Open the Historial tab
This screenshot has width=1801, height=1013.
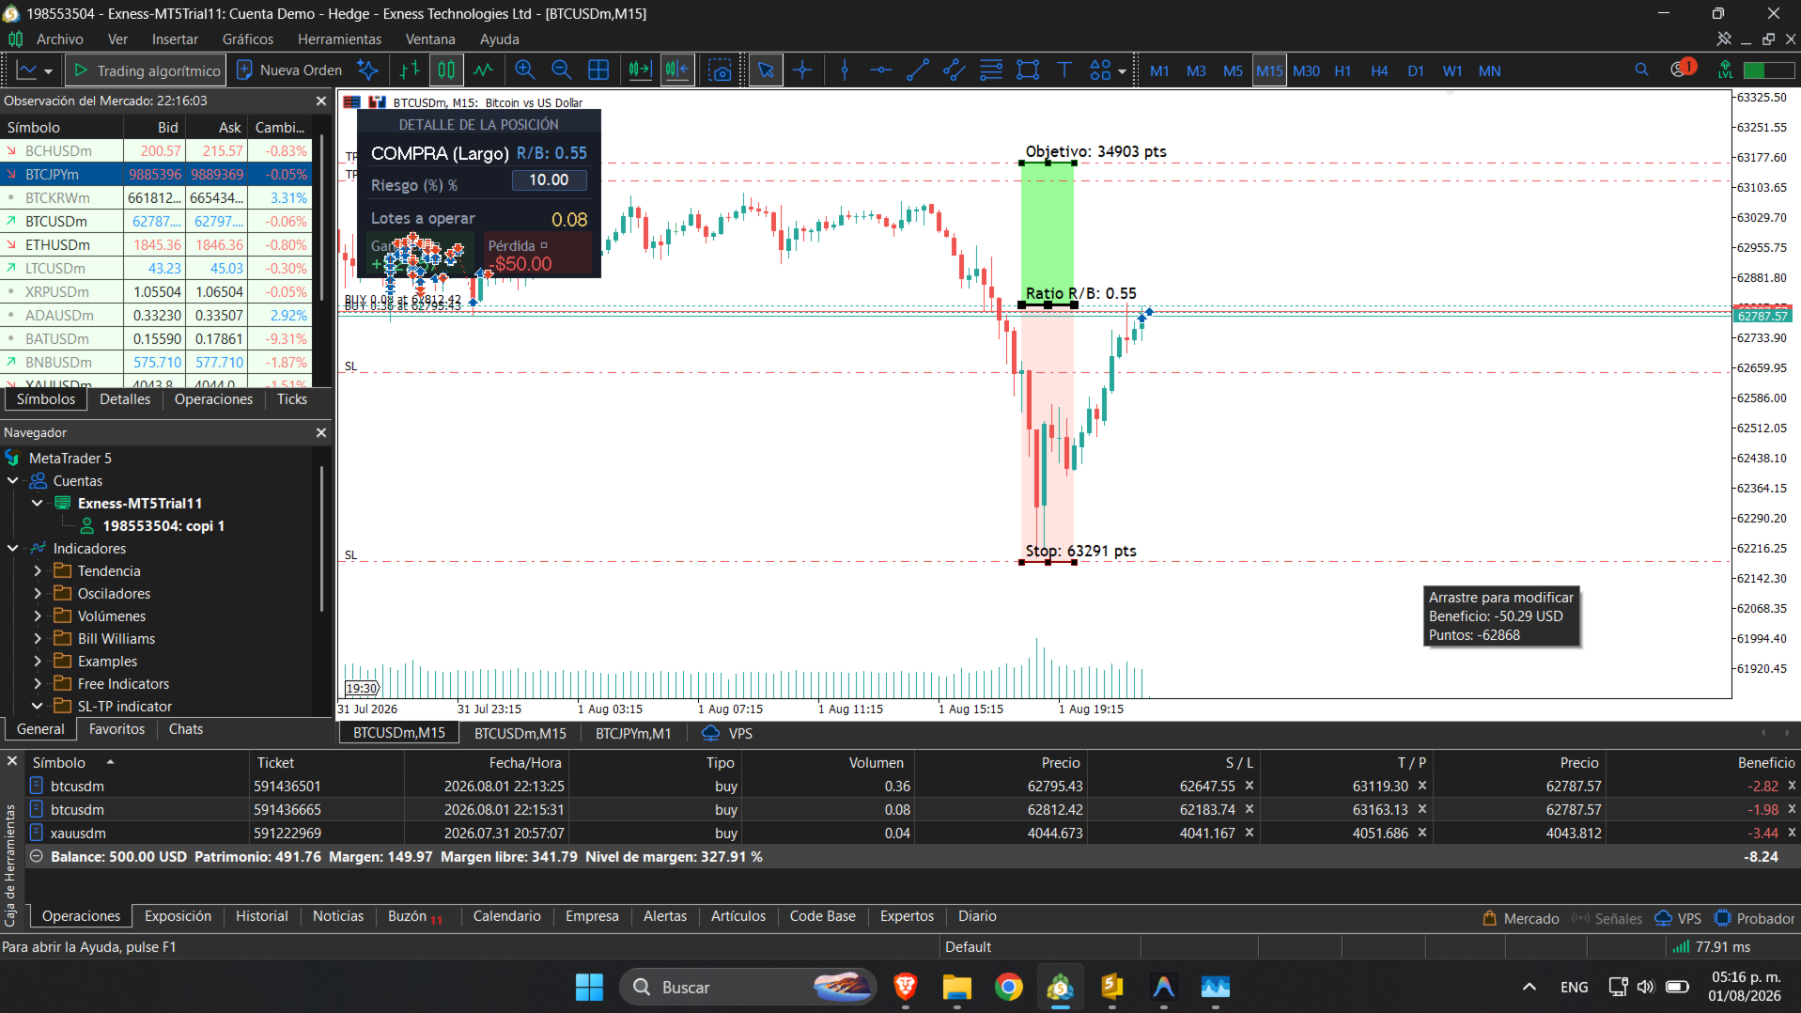point(261,916)
